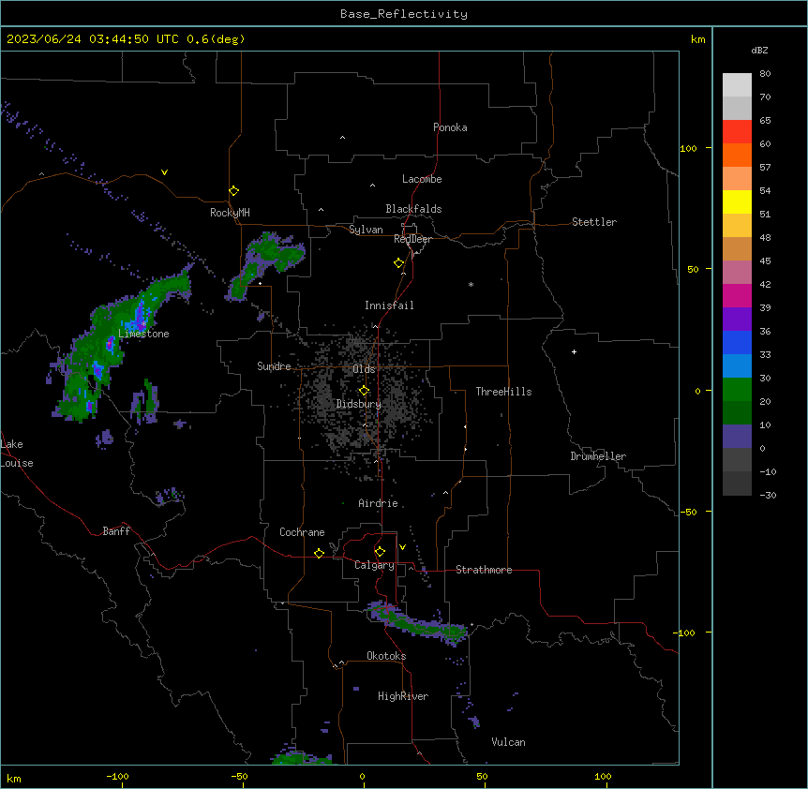Click the 100 tick on the right axis
The width and height of the screenshot is (808, 789).
click(688, 148)
